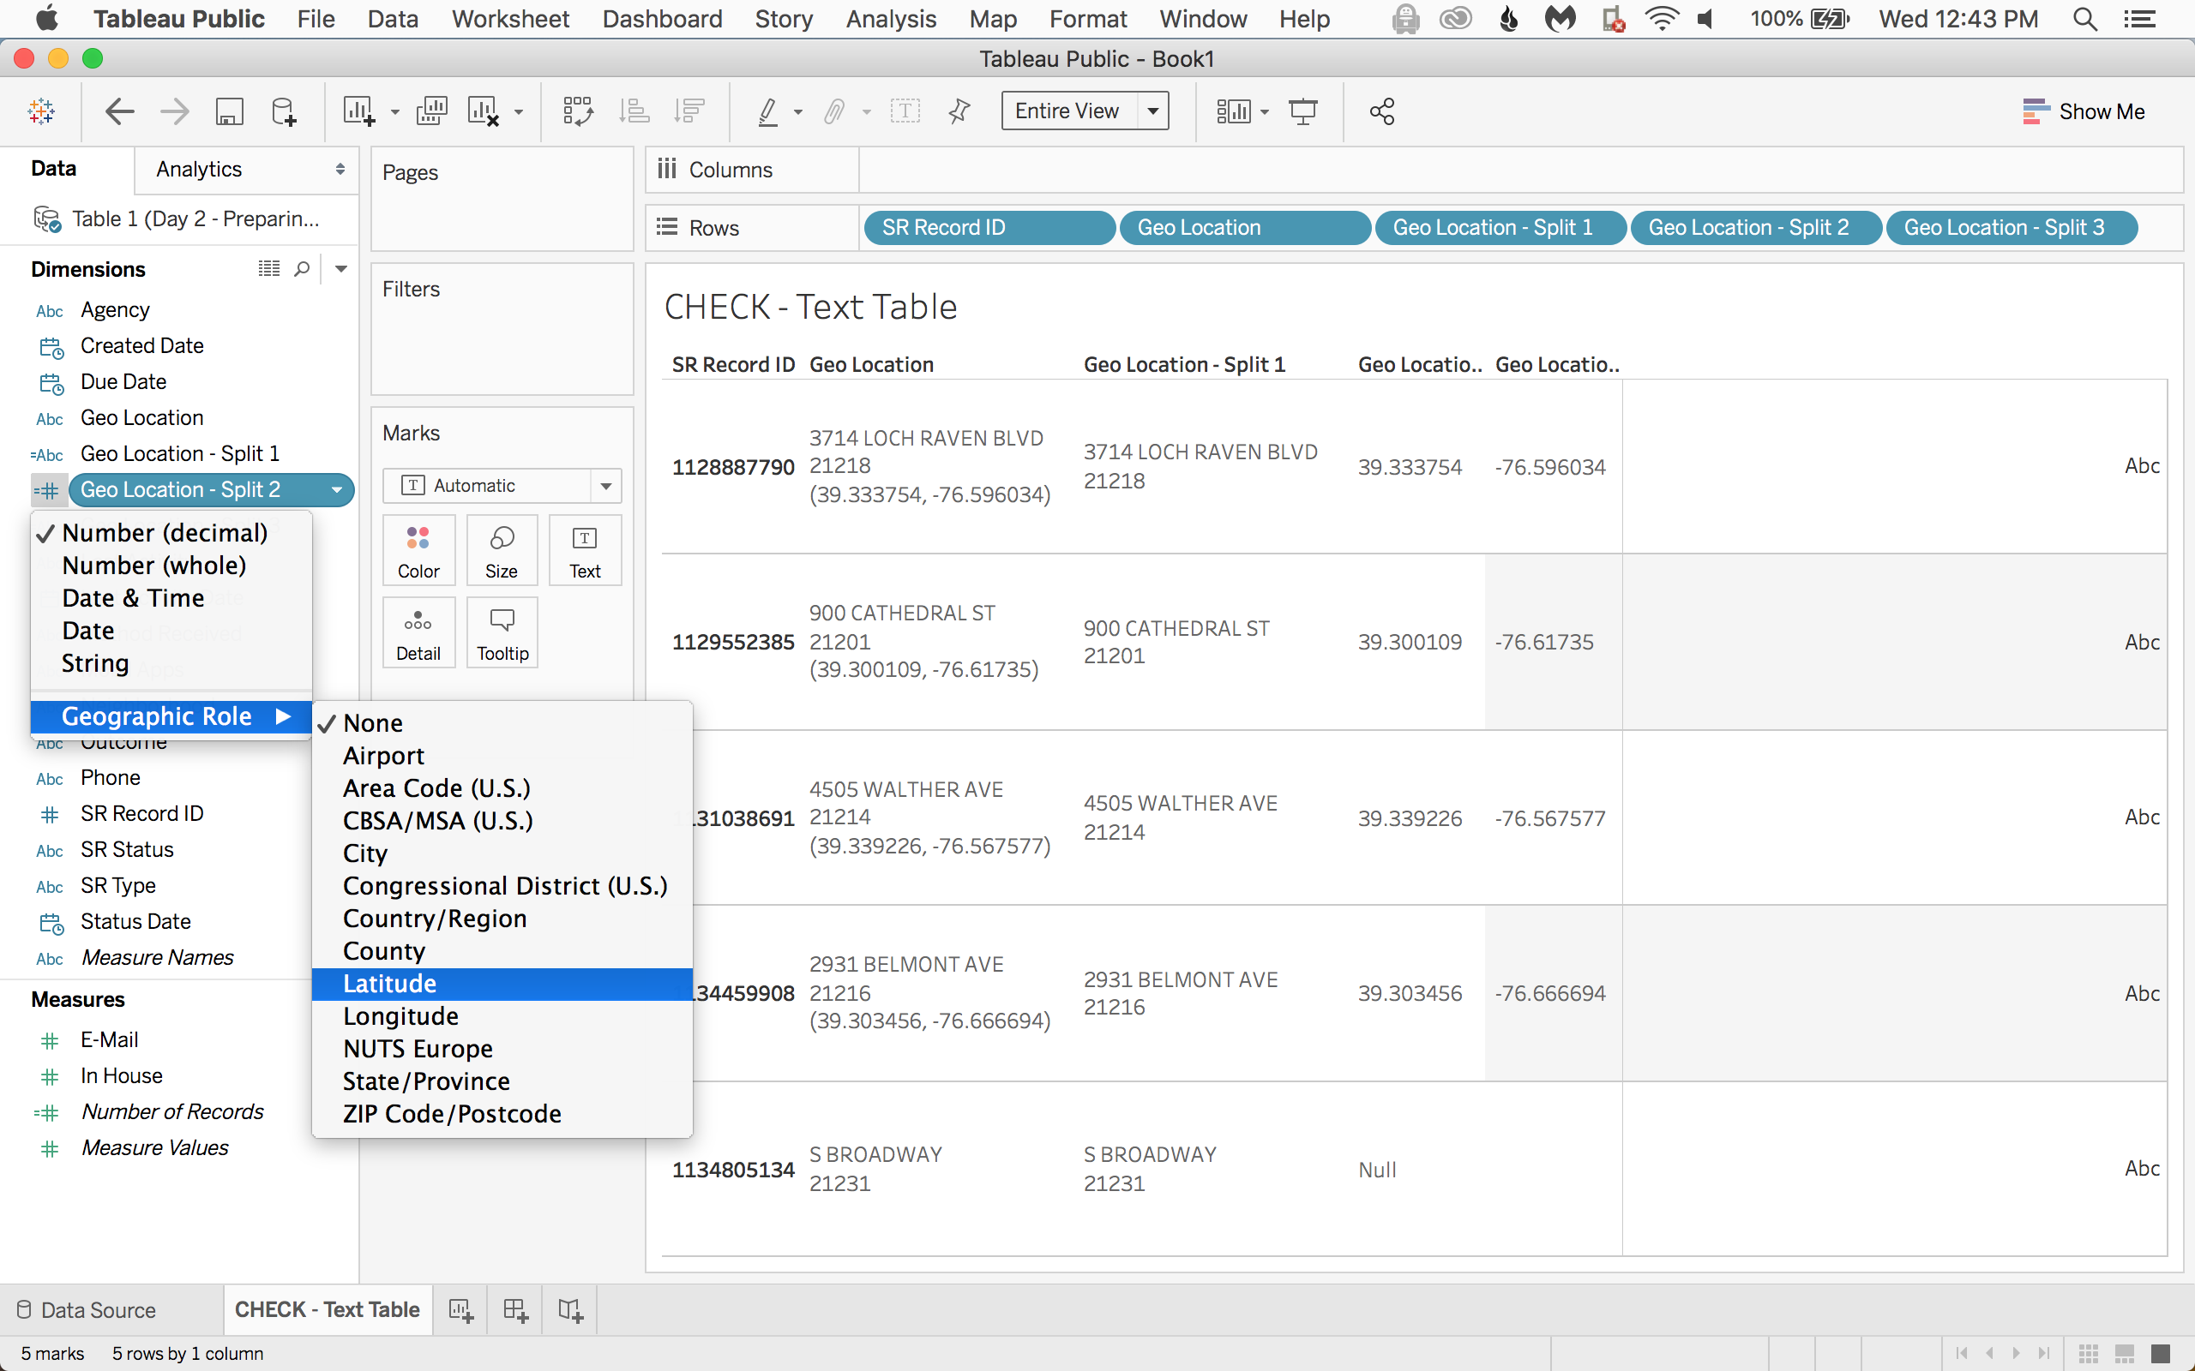Viewport: 2195px width, 1371px height.
Task: Click the new worksheet tab icon at bottom
Action: click(460, 1310)
